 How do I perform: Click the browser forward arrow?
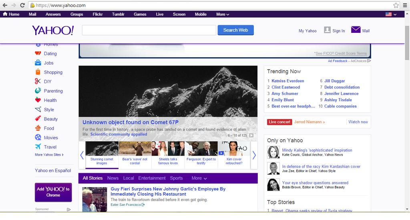14,5
